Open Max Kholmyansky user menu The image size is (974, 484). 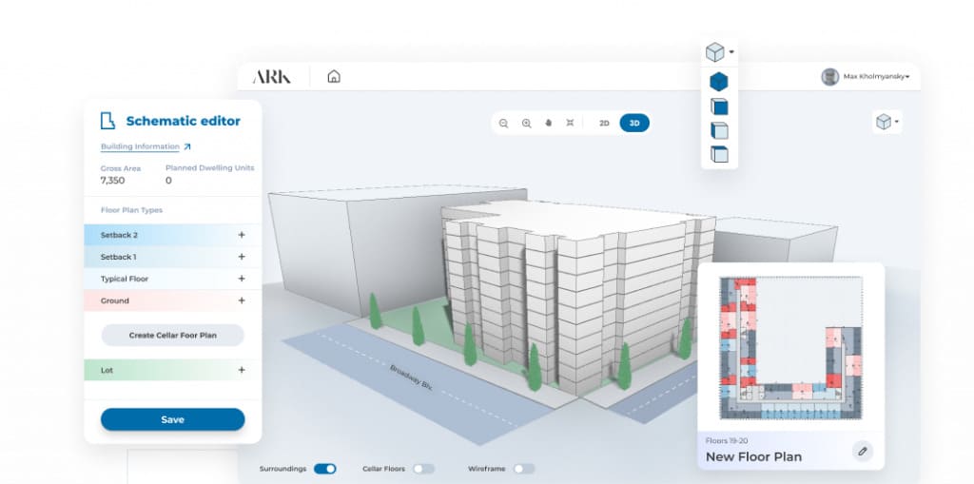click(876, 77)
